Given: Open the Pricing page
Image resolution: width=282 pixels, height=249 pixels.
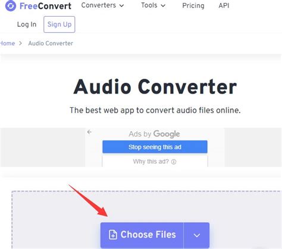Looking at the screenshot, I should (193, 5).
